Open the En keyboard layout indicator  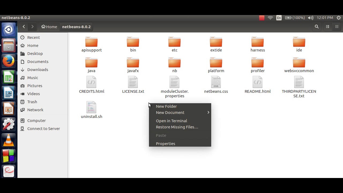point(279,18)
